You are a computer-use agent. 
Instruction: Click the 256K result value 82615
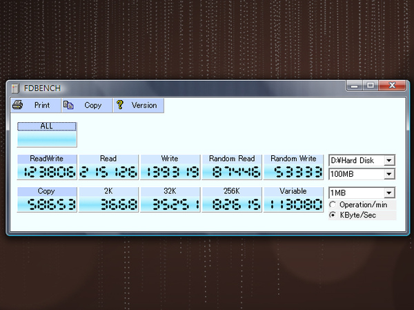(x=236, y=204)
